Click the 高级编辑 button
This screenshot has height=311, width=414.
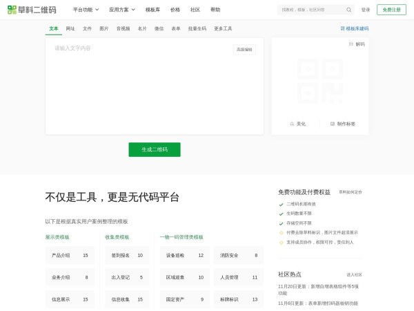[244, 49]
